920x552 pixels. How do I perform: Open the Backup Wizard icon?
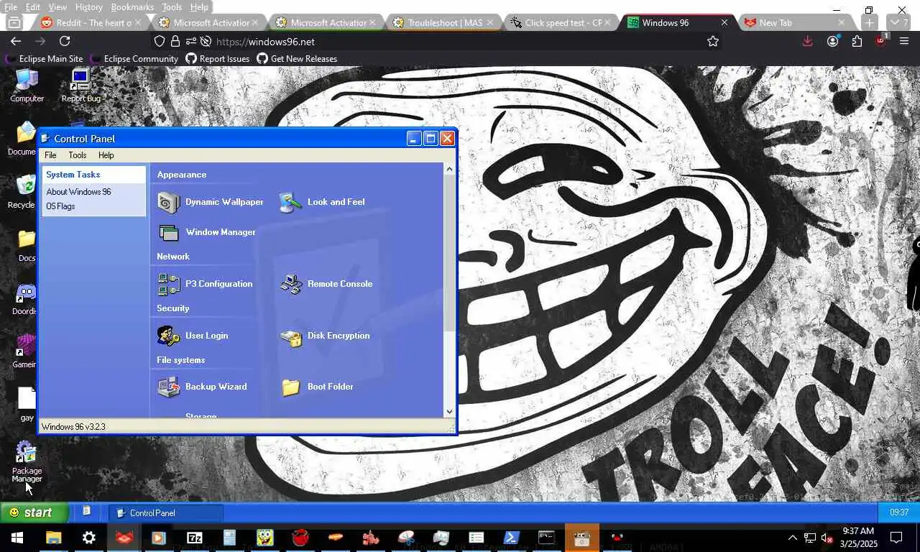pyautogui.click(x=202, y=387)
